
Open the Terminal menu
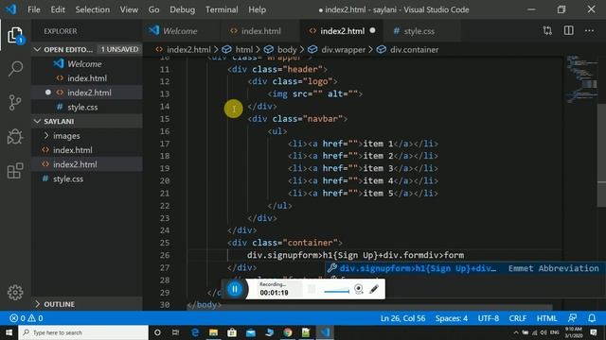click(222, 9)
